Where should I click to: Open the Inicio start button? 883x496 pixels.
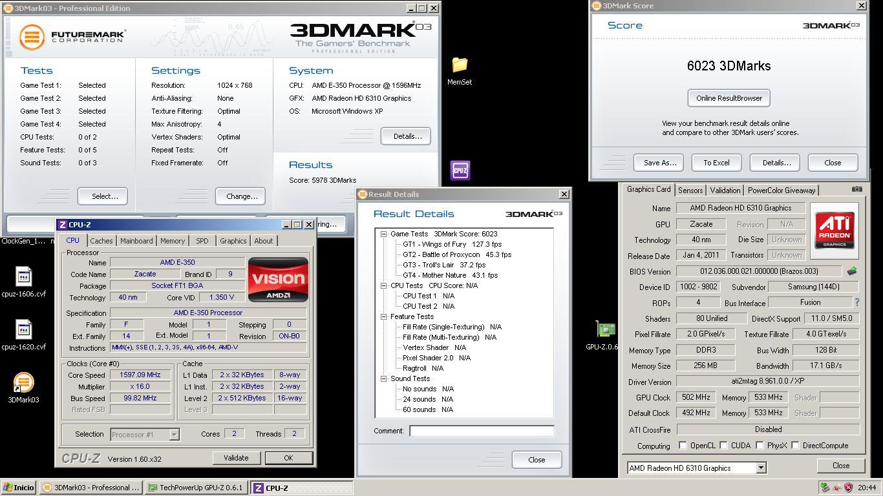(18, 488)
